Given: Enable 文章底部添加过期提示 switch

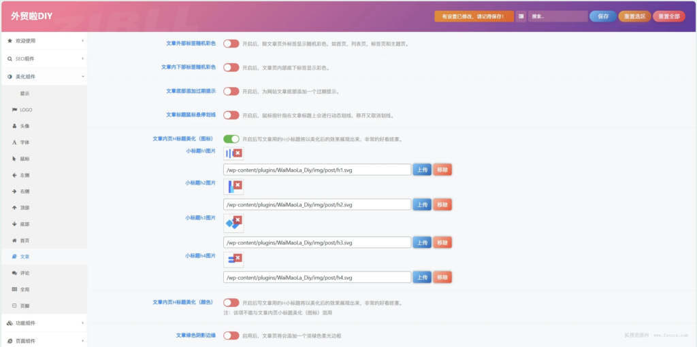Looking at the screenshot, I should point(231,92).
